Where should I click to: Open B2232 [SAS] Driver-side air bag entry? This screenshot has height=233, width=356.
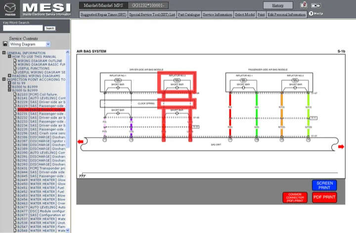coord(42,117)
